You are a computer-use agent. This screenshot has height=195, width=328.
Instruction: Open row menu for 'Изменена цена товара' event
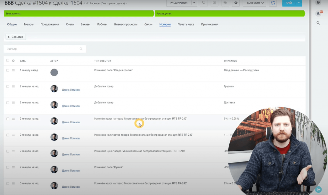pos(13,151)
